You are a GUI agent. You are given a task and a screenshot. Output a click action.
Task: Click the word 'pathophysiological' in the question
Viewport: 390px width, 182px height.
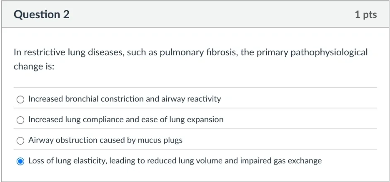(x=329, y=52)
